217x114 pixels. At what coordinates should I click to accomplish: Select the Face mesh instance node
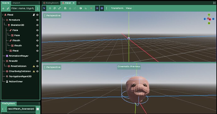[x=17, y=35]
